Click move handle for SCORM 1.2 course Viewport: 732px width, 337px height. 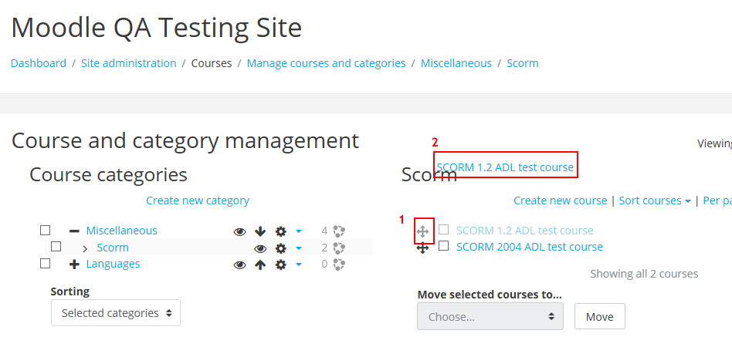tap(422, 231)
